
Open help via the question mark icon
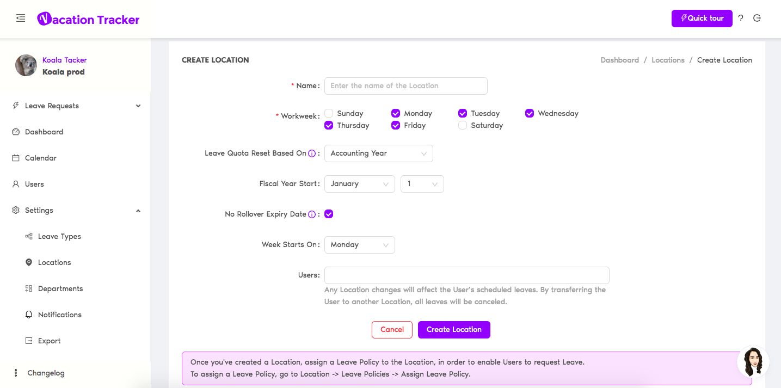(x=741, y=18)
